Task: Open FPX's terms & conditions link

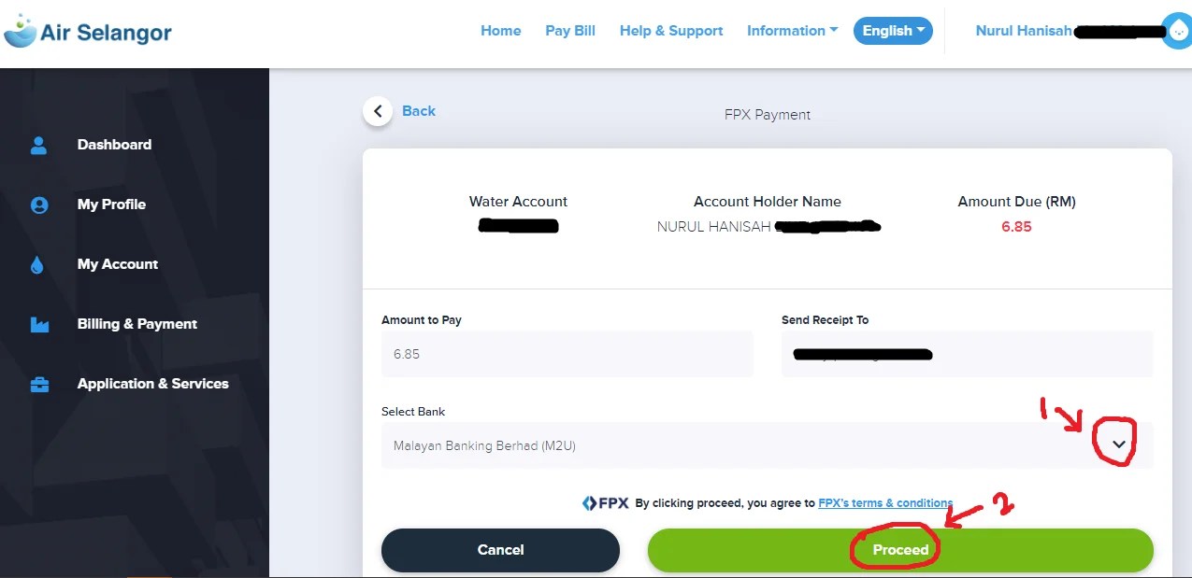Action: click(884, 502)
